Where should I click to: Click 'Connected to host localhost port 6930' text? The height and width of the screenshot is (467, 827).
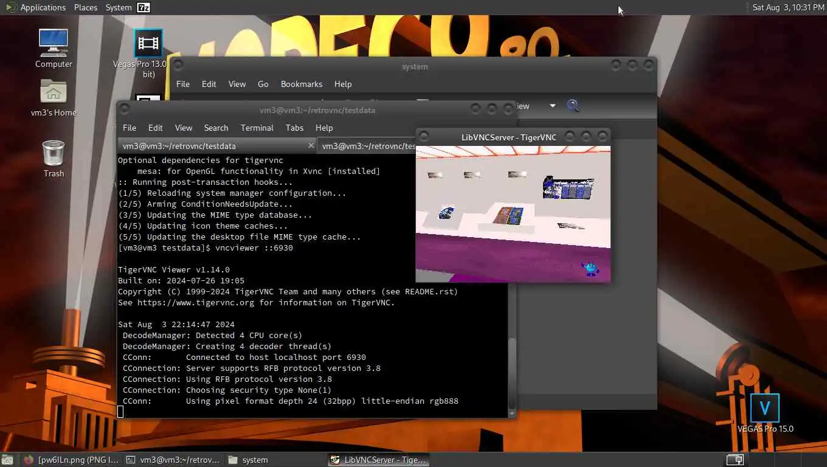[x=276, y=358]
